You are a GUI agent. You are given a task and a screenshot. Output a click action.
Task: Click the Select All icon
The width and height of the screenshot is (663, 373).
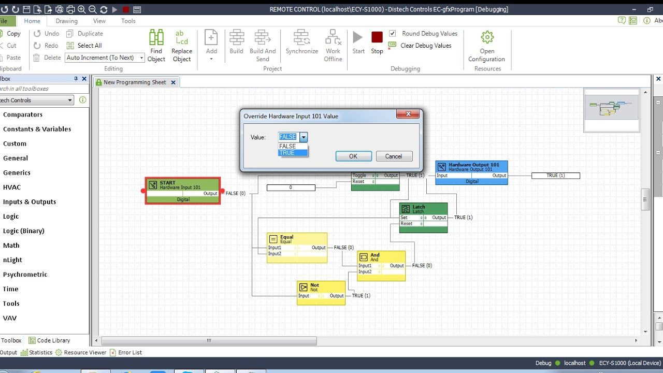tap(70, 46)
